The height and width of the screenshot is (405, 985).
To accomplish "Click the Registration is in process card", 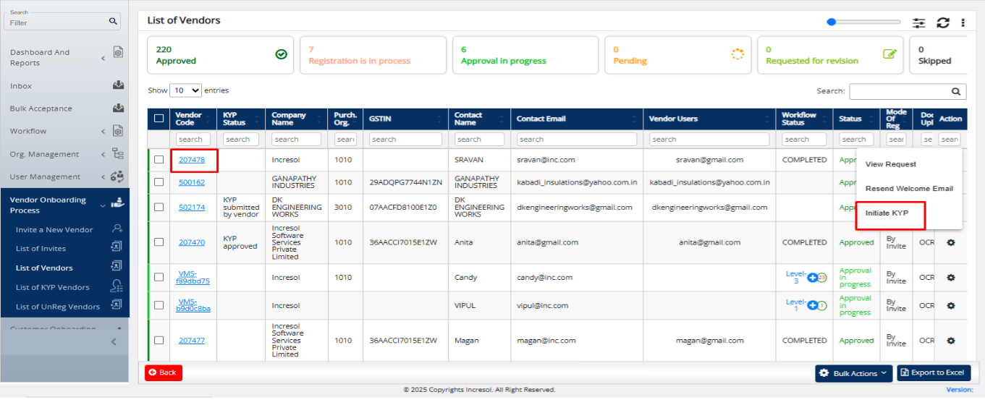I will pyautogui.click(x=373, y=55).
